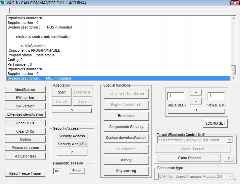Image resolution: width=240 pixels, height=184 pixels.
Task: Open the Airbag function
Action: (126, 160)
